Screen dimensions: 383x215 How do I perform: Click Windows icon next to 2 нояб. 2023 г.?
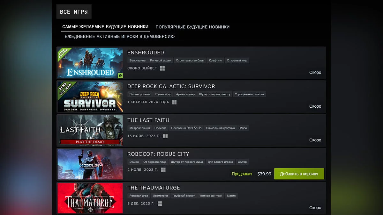coord(163,170)
